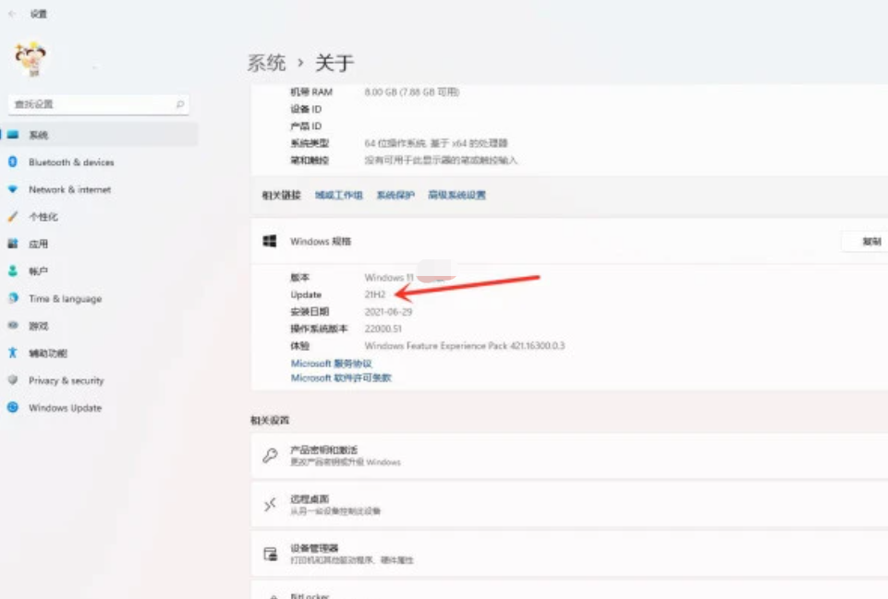
Task: Click the back arrow in the title bar
Action: [x=12, y=14]
